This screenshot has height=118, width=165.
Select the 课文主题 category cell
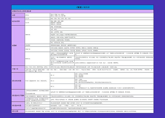(18, 111)
